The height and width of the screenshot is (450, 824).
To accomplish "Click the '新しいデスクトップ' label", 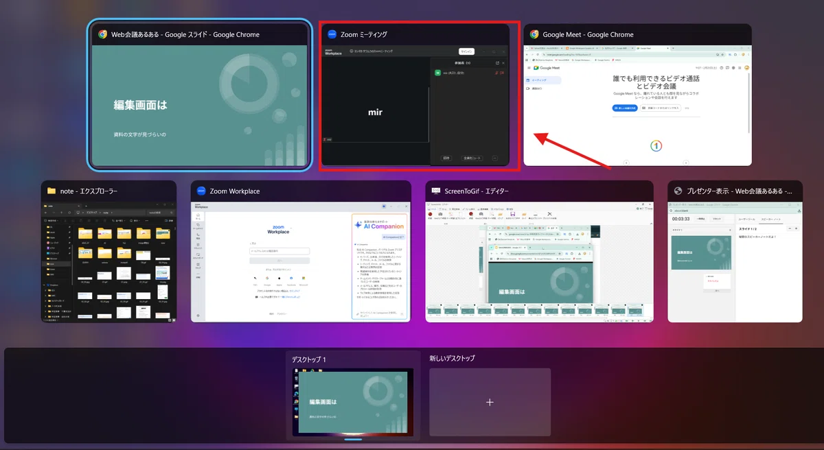I will (x=452, y=359).
